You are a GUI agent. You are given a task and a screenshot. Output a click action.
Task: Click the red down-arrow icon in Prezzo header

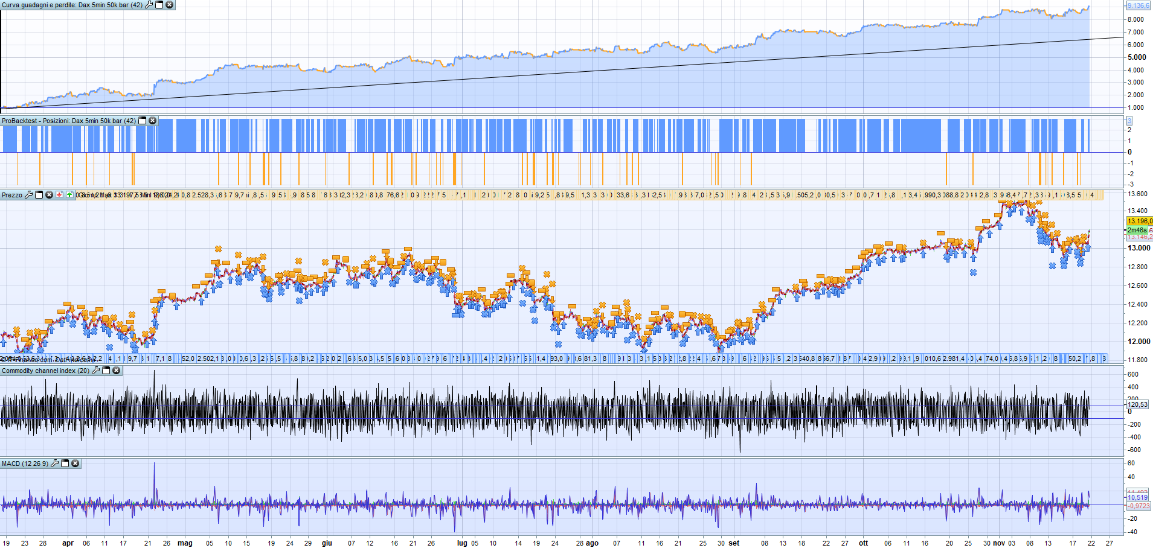point(60,195)
